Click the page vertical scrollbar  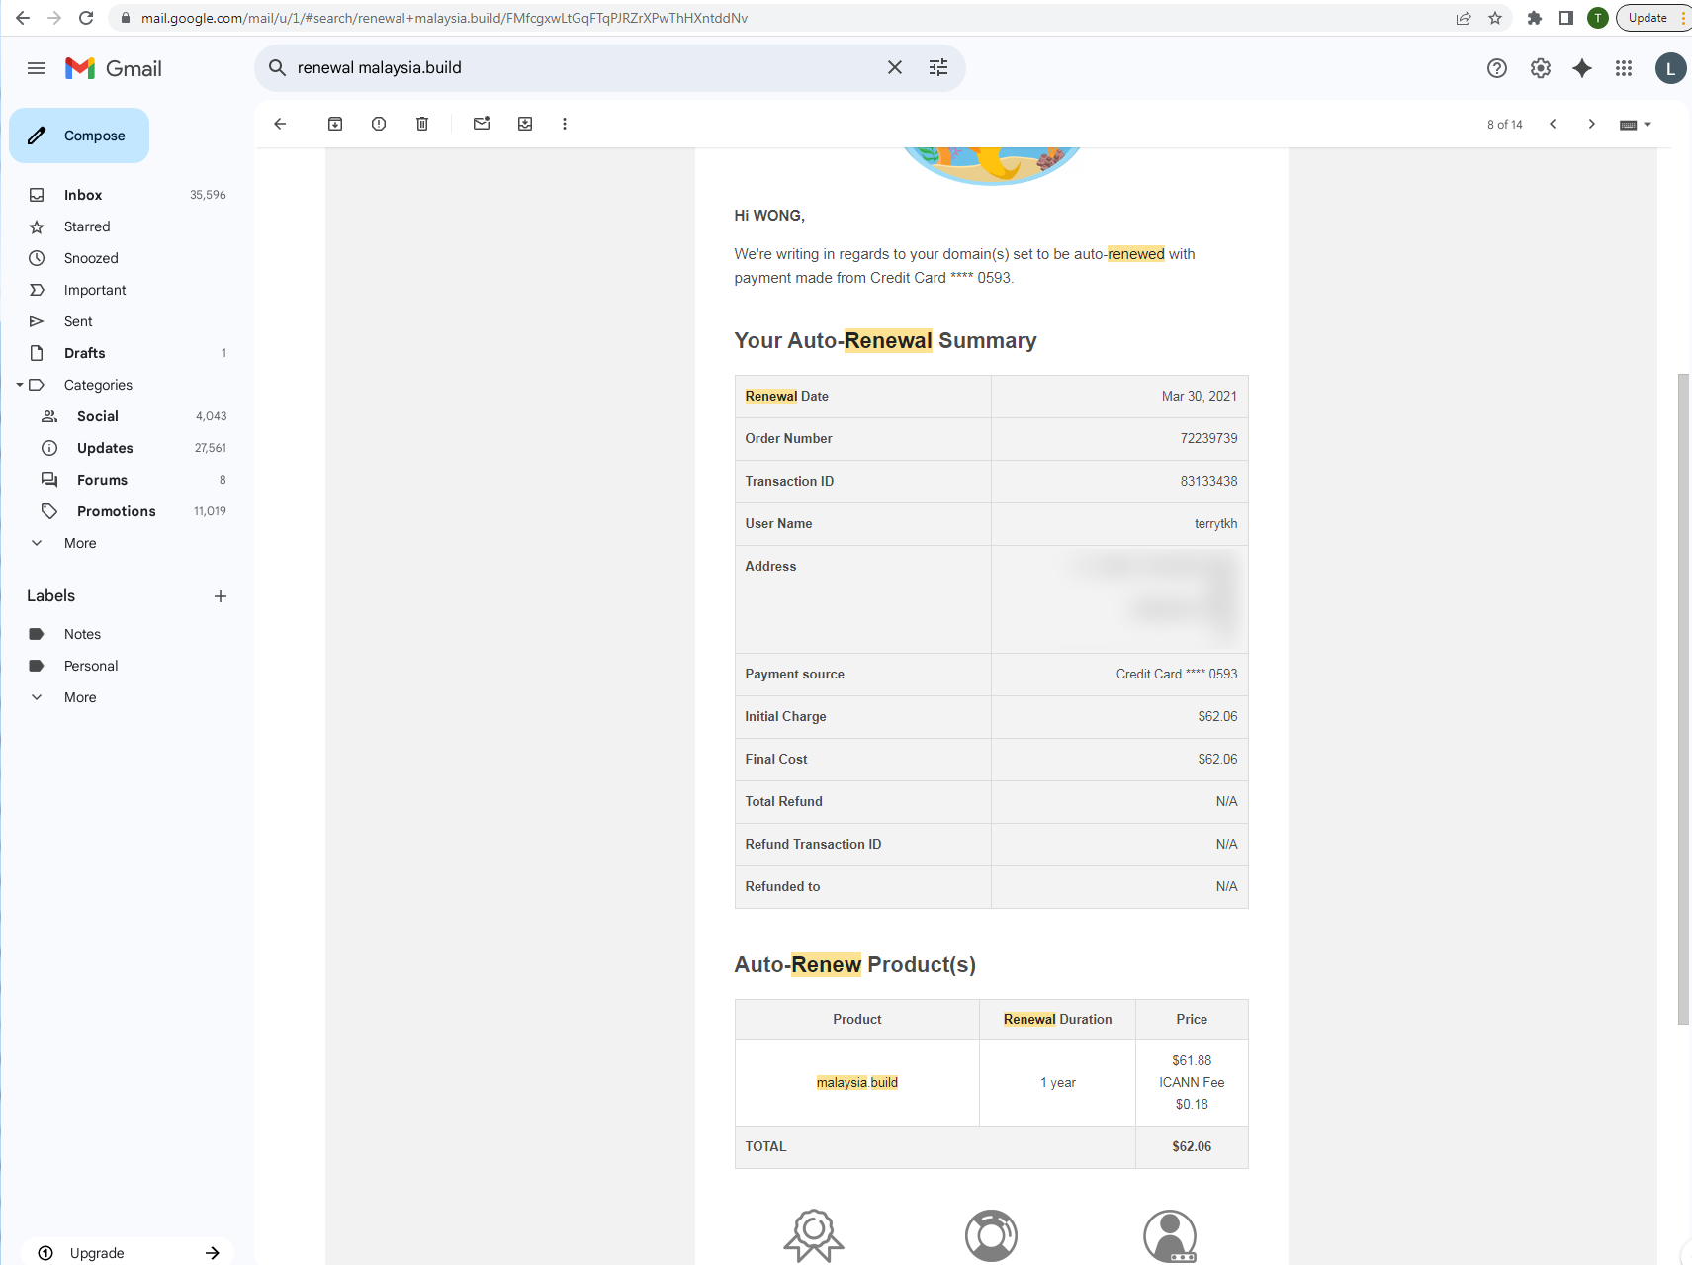pyautogui.click(x=1683, y=699)
